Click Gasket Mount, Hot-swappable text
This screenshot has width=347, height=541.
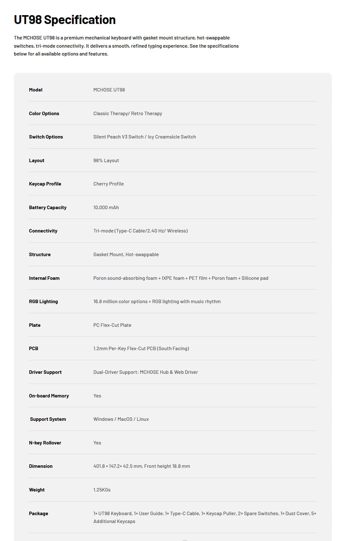126,255
